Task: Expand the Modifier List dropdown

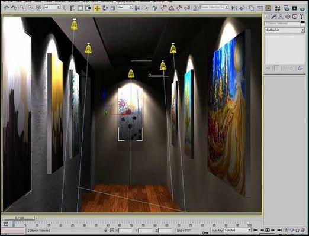Action: point(285,30)
